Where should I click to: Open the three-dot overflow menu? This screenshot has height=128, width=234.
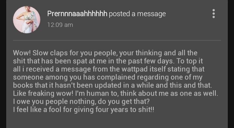(x=214, y=14)
